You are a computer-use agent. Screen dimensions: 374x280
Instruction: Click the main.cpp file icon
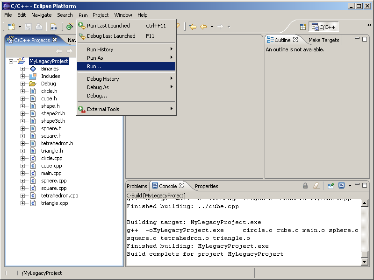coord(33,173)
